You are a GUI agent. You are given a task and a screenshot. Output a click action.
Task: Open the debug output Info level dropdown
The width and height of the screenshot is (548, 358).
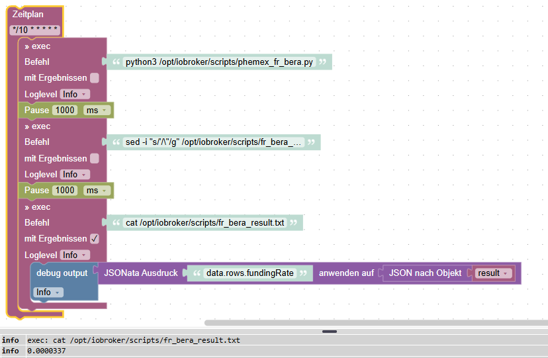48,292
